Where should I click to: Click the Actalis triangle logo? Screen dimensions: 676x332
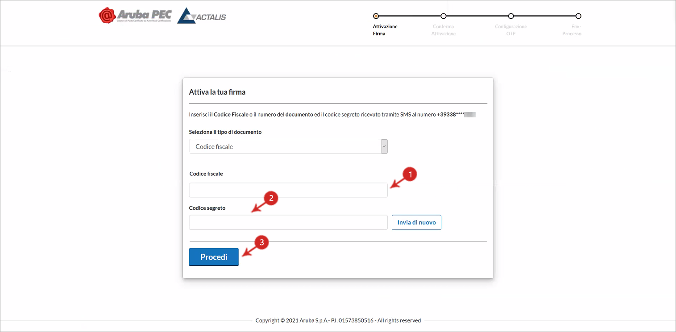tap(187, 16)
